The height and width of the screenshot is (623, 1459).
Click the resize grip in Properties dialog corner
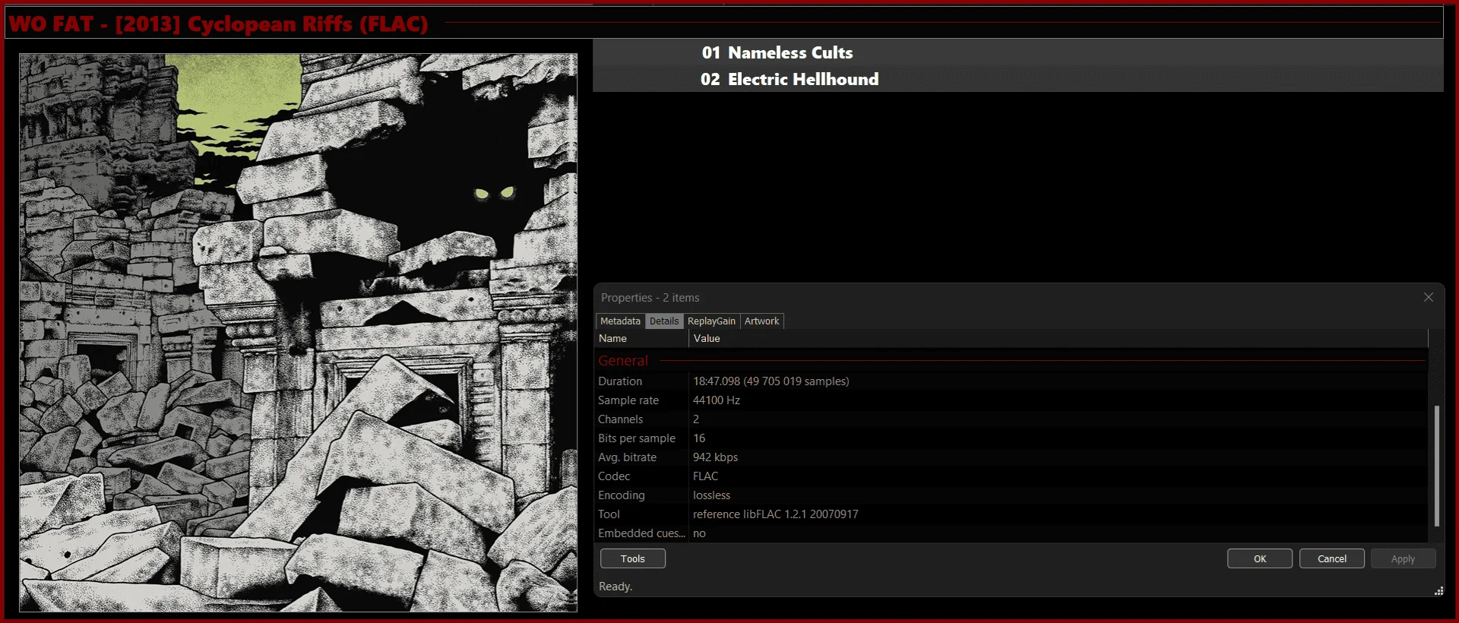click(1438, 591)
